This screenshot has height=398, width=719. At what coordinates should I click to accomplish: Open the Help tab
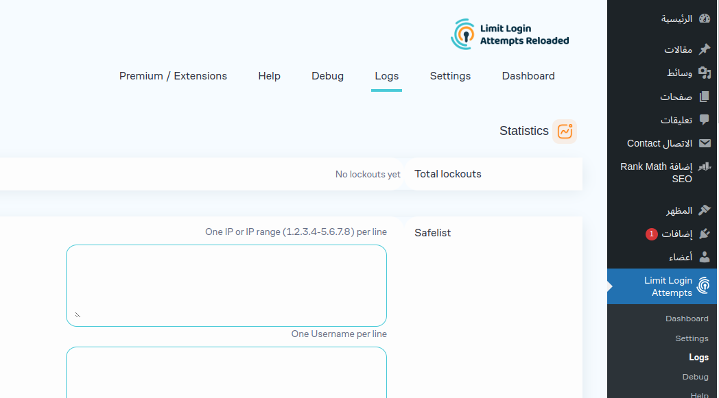pos(269,76)
